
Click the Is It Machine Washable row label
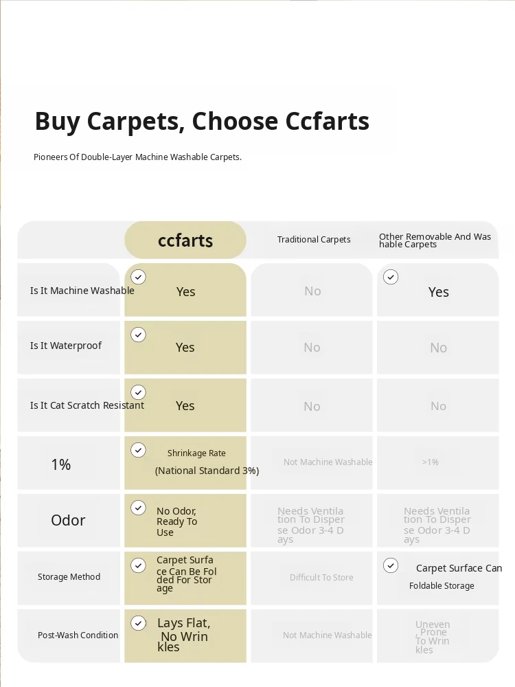click(82, 291)
